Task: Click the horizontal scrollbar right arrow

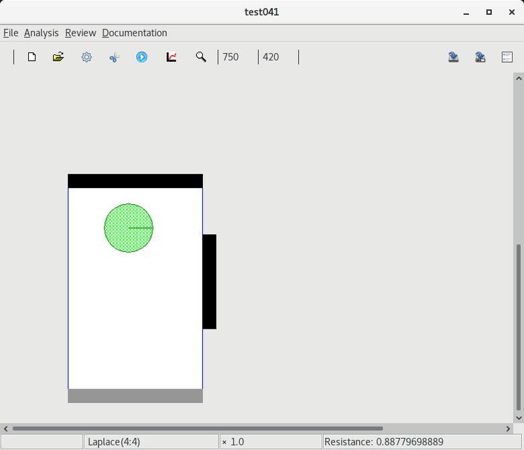Action: coord(509,429)
